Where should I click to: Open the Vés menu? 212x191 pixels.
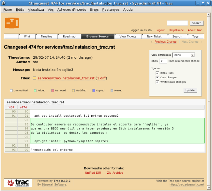click(51, 9)
